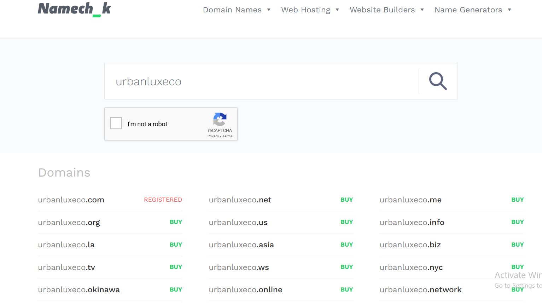542x305 pixels.
Task: Expand the Website Builders dropdown arrow
Action: tap(422, 10)
